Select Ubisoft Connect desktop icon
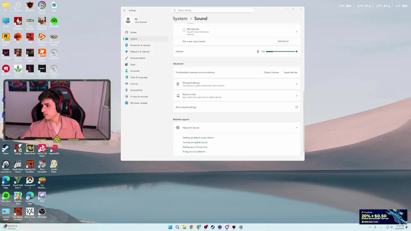This screenshot has height=231, width=411. coord(42,8)
